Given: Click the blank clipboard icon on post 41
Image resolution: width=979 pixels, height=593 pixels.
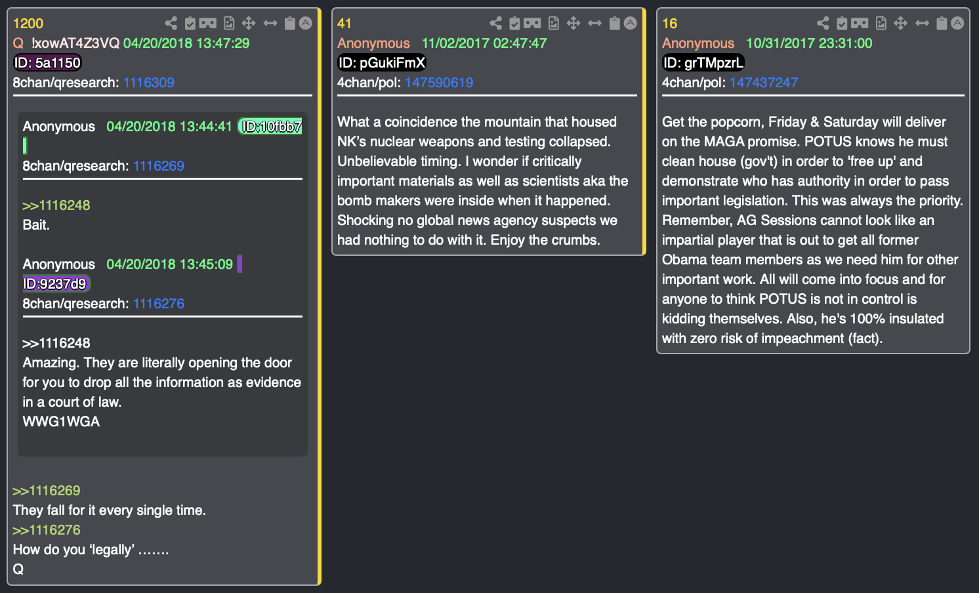Looking at the screenshot, I should point(615,24).
